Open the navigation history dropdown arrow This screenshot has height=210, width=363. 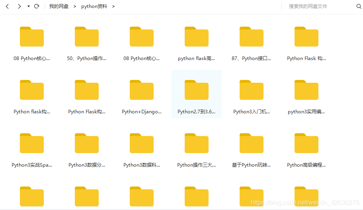(x=29, y=6)
